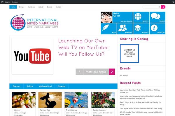Click the Log In or Sign Up link

click(126, 21)
